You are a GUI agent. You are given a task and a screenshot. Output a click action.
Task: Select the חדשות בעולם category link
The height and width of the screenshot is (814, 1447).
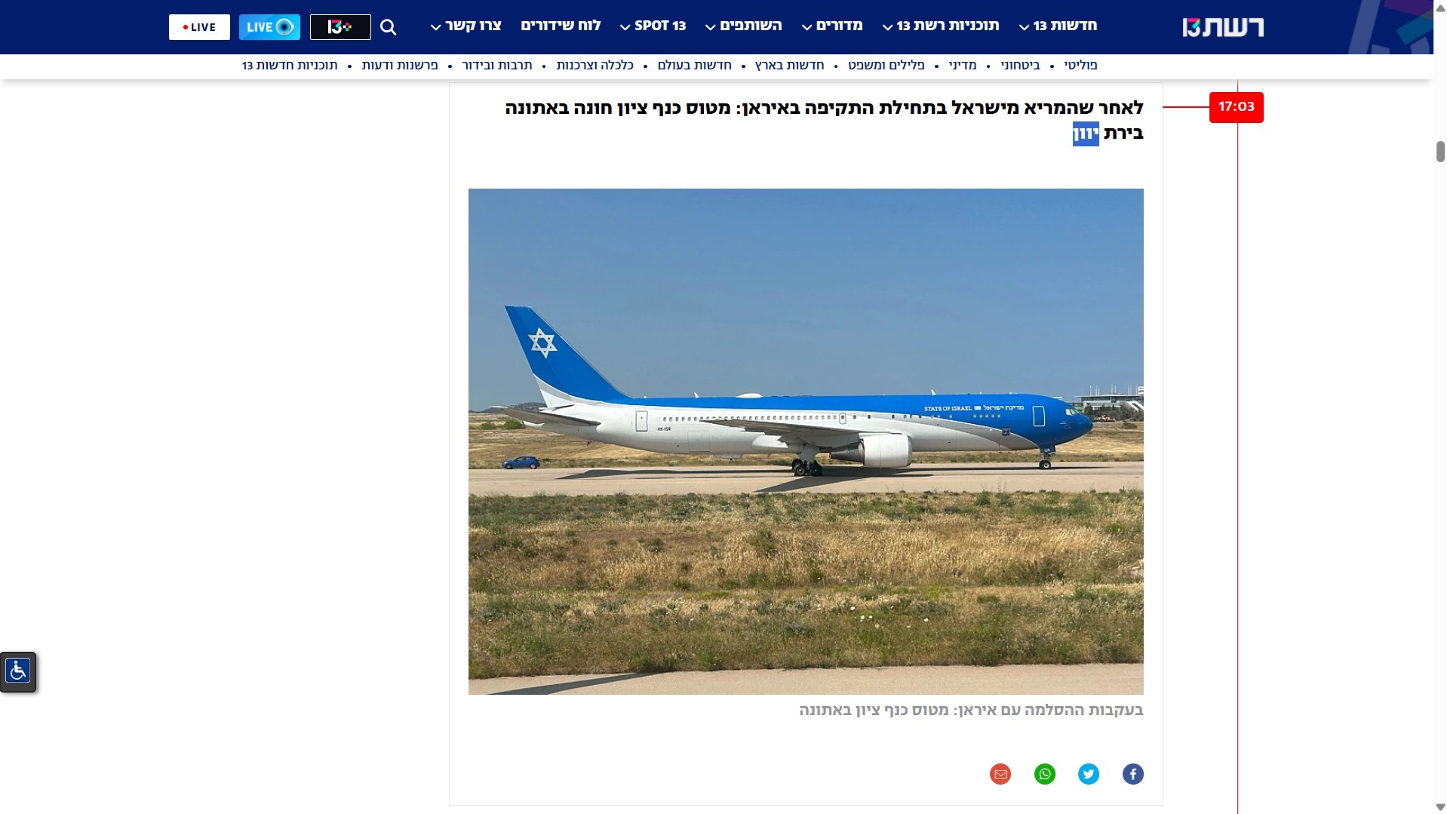[x=694, y=66]
